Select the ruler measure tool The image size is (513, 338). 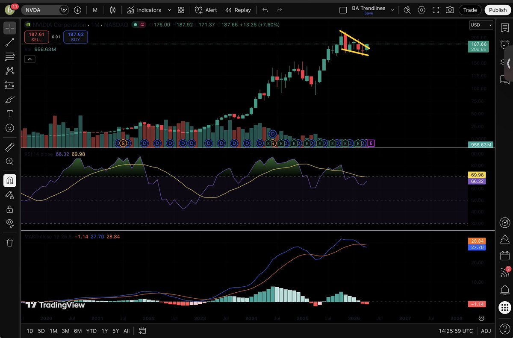(x=10, y=147)
